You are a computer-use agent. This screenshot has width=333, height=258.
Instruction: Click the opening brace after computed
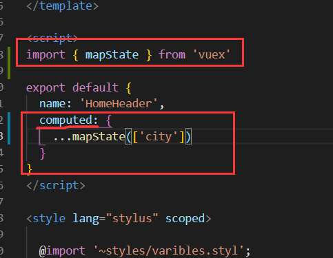(x=109, y=120)
